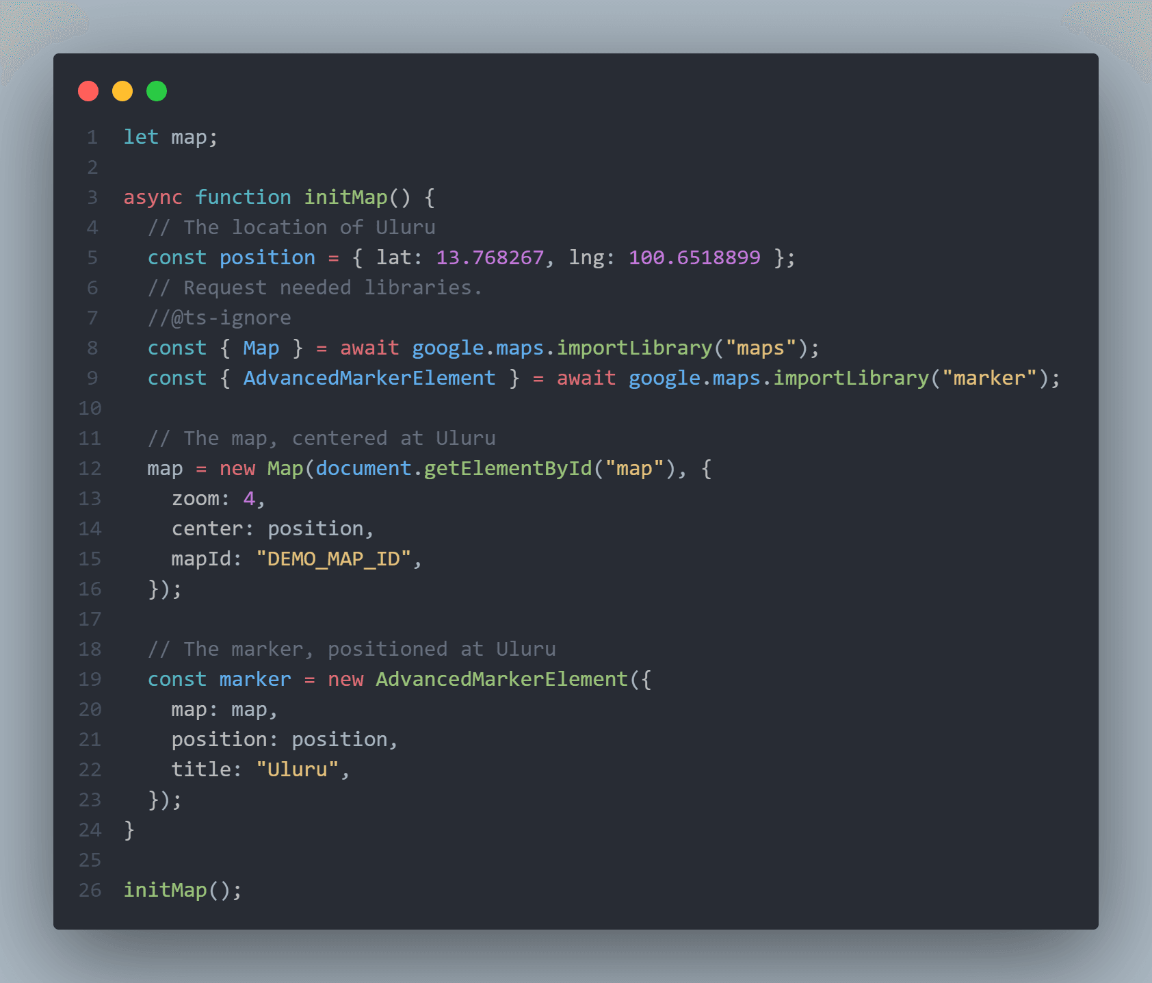This screenshot has height=983, width=1152.
Task: Click the "Uluru" title string
Action: [298, 770]
